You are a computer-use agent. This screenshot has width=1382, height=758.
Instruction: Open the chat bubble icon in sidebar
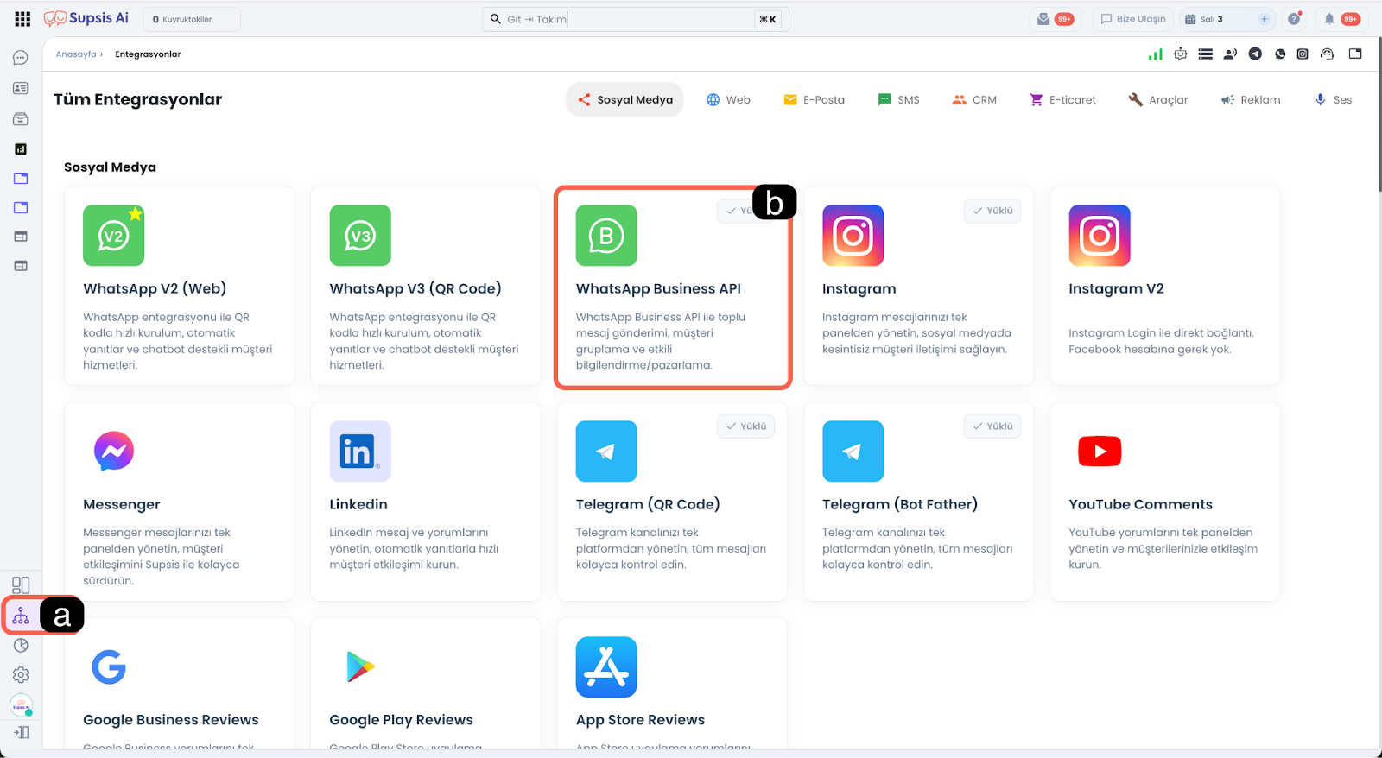21,58
